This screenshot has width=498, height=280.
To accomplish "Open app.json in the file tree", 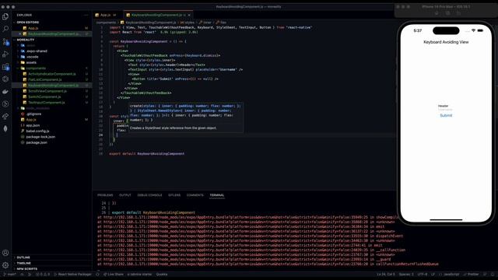I will (x=33, y=125).
